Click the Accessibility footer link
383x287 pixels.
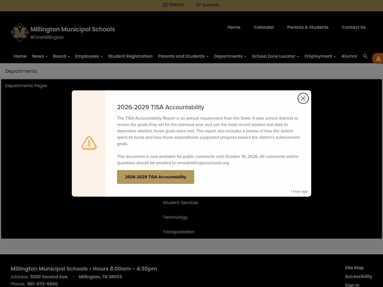click(359, 276)
